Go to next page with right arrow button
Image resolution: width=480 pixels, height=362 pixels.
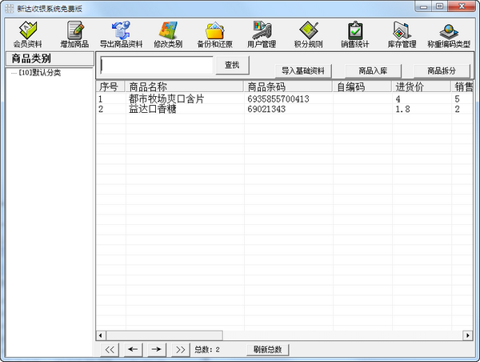(x=157, y=349)
